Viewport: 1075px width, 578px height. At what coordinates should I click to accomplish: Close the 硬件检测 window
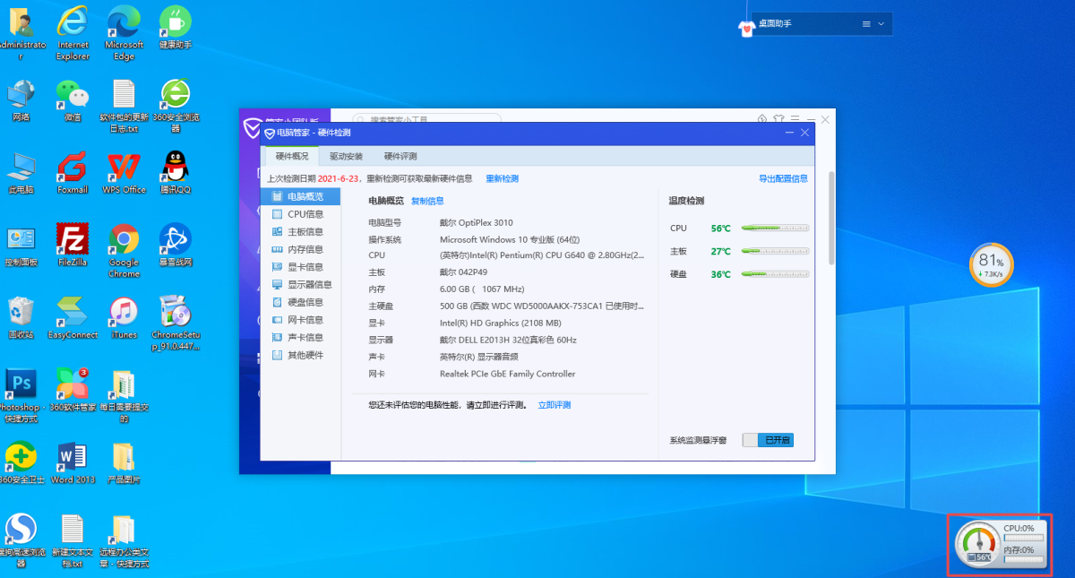pyautogui.click(x=804, y=133)
